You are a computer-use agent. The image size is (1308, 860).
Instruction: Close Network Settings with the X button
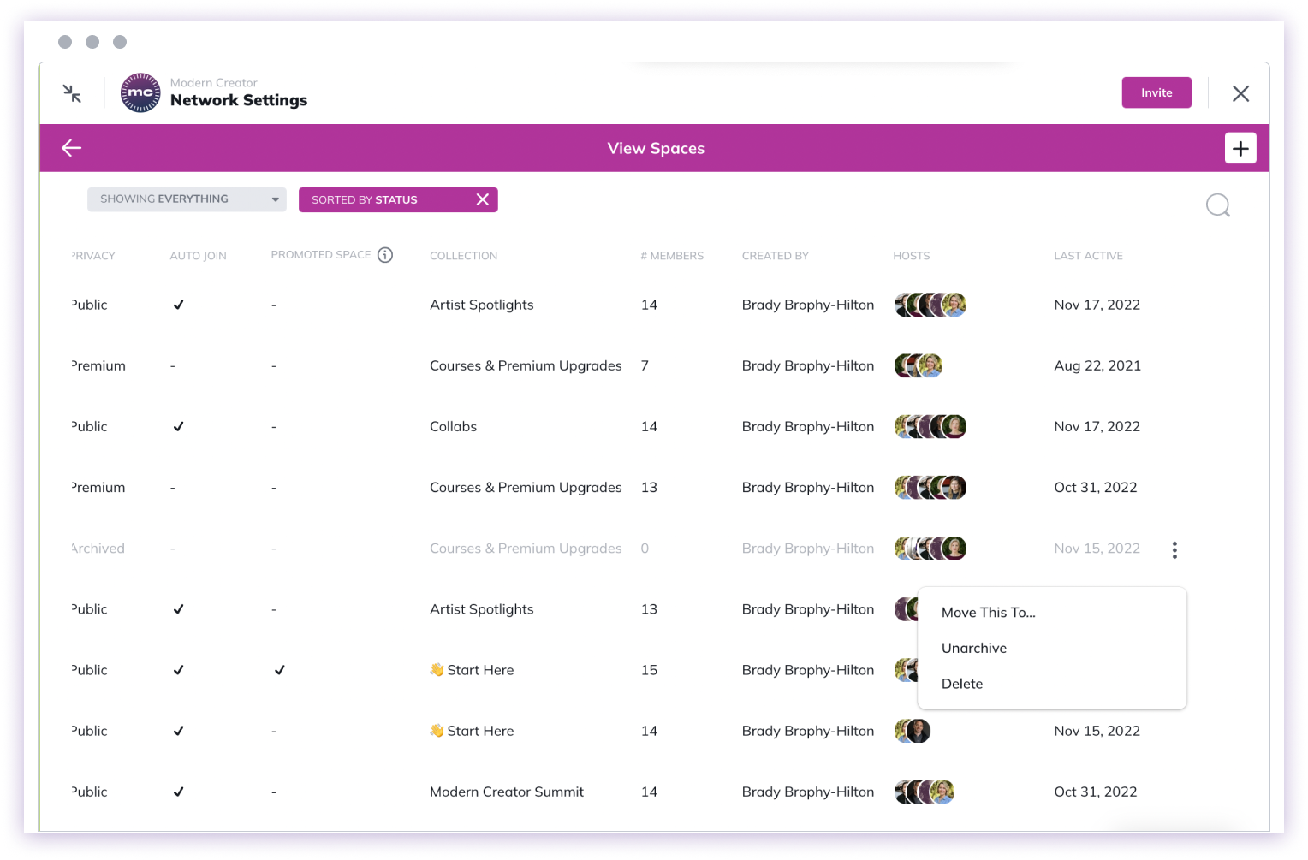click(x=1240, y=92)
